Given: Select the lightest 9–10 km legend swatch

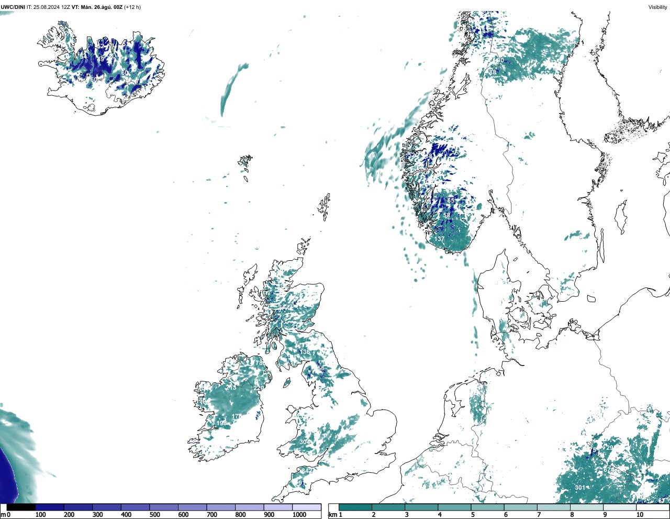Looking at the screenshot, I should click(x=620, y=507).
